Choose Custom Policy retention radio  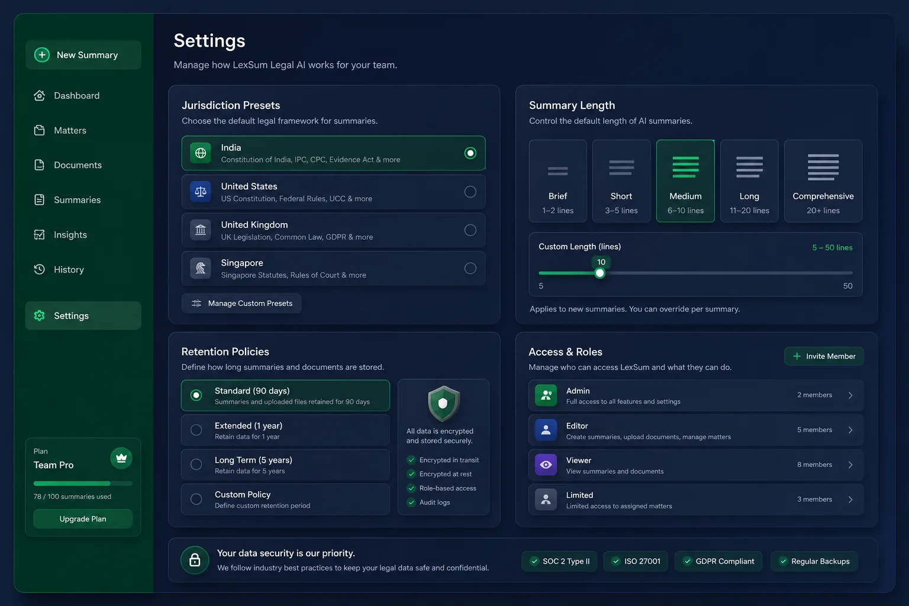pos(196,499)
